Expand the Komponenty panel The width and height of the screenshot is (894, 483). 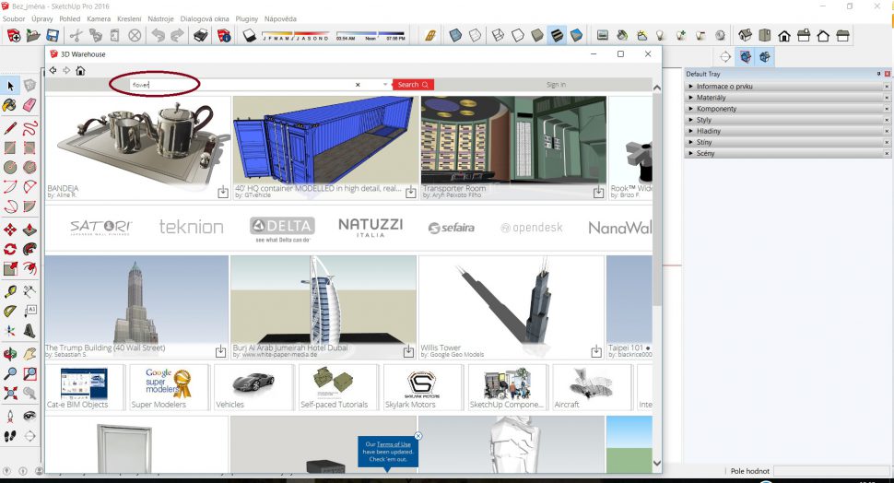coord(787,109)
